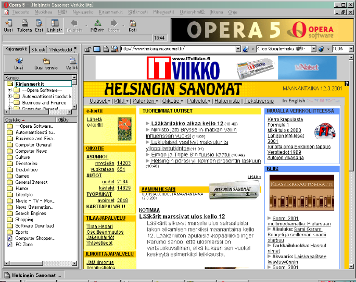356x282 pixels.
Task: Open the back history dropdown arrow
Action: [x=86, y=26]
